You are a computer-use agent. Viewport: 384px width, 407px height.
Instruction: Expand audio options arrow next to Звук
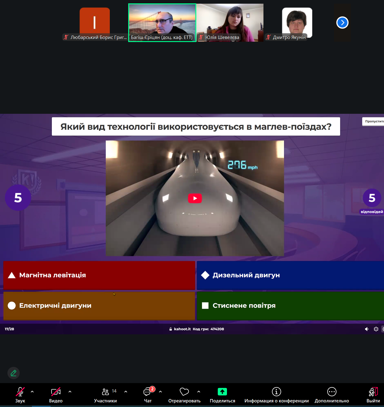32,392
